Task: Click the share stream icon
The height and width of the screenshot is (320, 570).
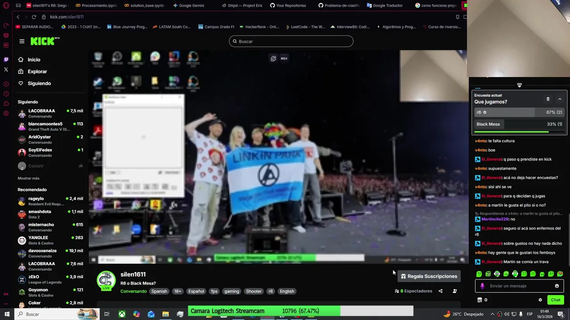Action: point(440,291)
